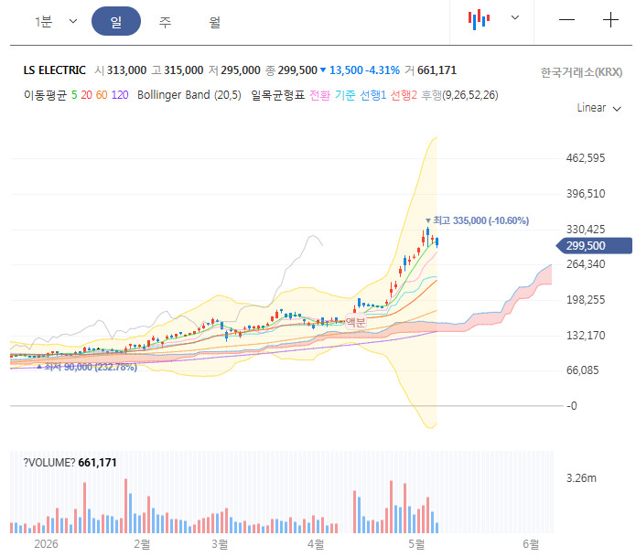
Task: Toggle the 120-day moving average
Action: tap(120, 95)
